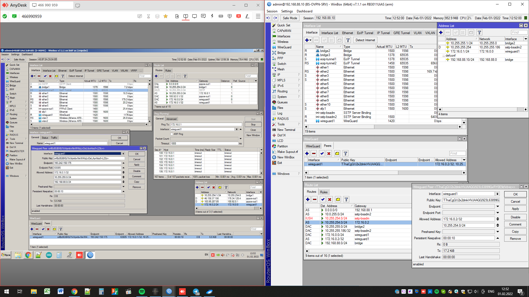This screenshot has width=529, height=297.
Task: Expand Endpoint field in right Wireguard Peer dialog
Action: point(498,207)
